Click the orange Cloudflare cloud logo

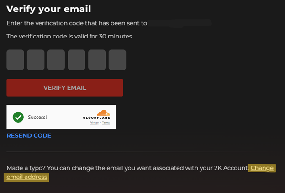pos(103,113)
